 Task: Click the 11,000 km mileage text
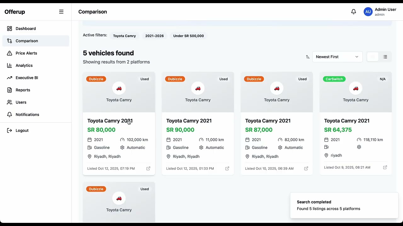[x=215, y=140]
